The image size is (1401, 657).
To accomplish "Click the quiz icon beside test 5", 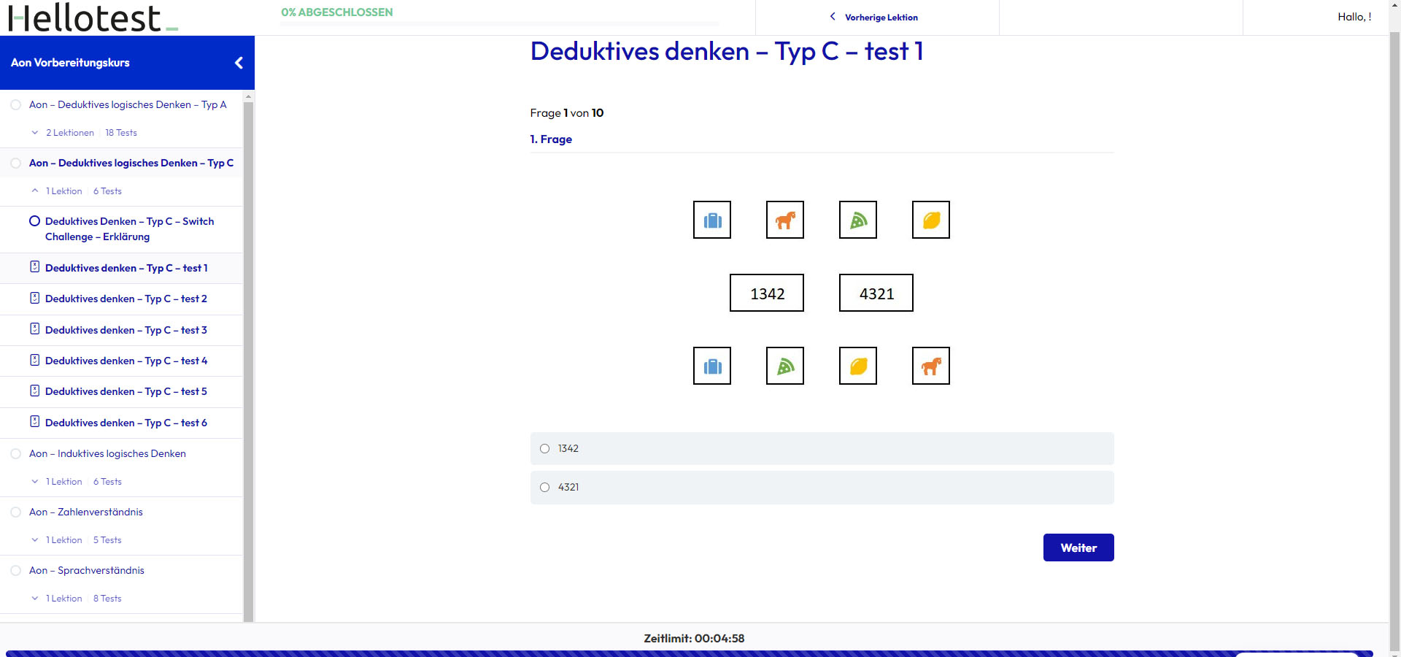I will pyautogui.click(x=34, y=391).
